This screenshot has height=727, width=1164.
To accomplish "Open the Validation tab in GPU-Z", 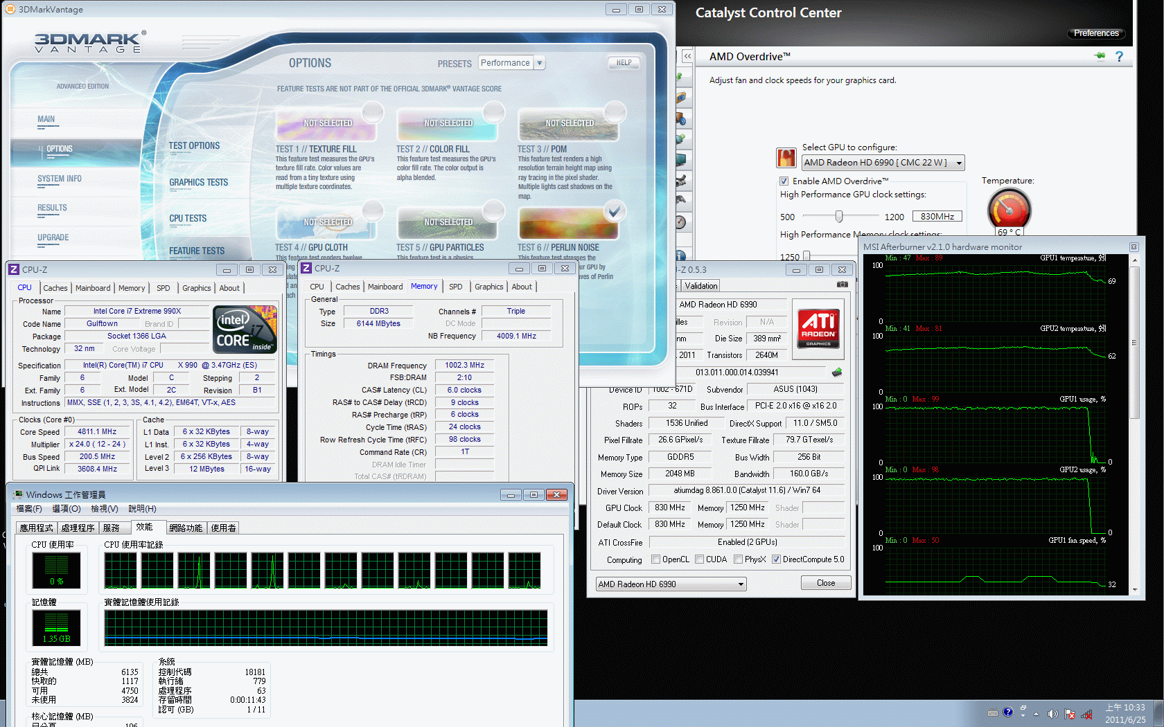I will tap(700, 286).
